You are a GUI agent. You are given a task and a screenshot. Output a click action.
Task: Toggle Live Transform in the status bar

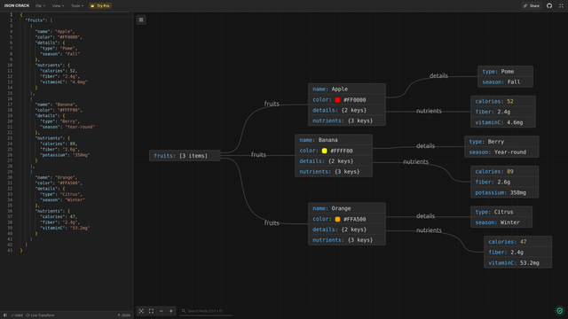(40, 315)
